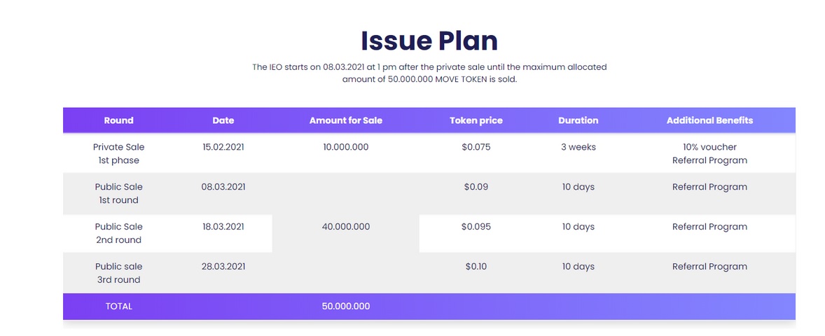The image size is (825, 336).
Task: Click the 15.02.2021 date cell
Action: tap(223, 147)
